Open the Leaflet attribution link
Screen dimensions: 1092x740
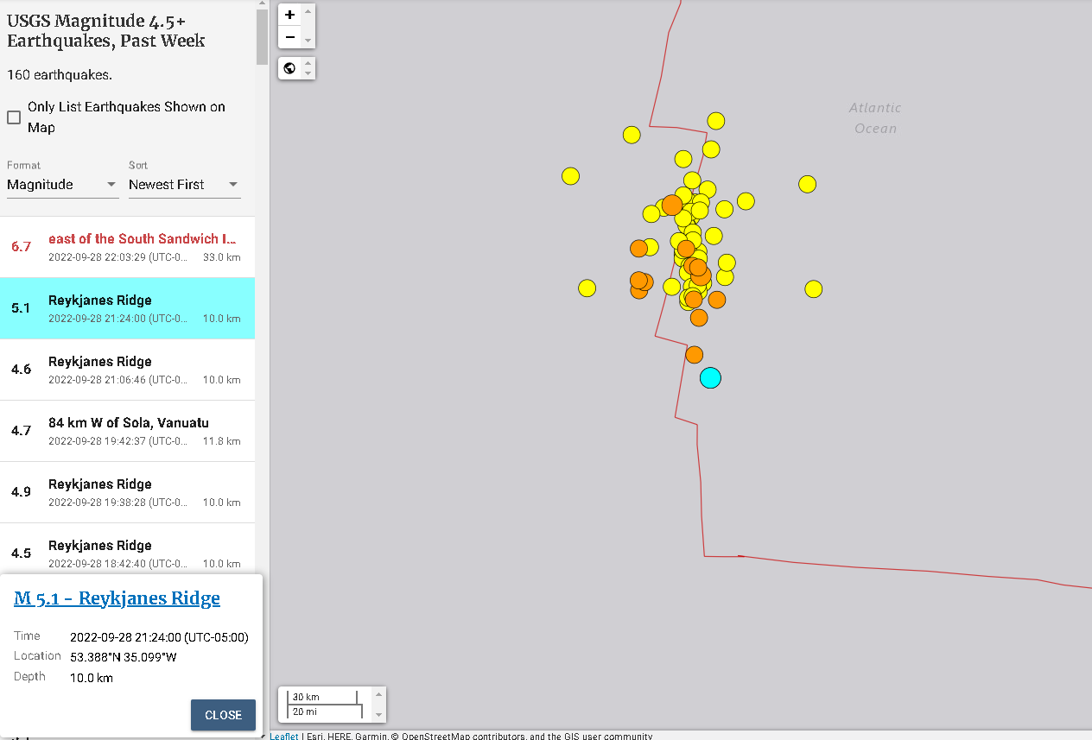[x=284, y=736]
